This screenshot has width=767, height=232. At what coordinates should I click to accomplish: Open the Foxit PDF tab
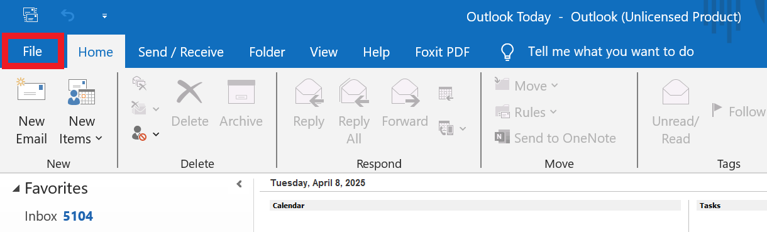[443, 52]
